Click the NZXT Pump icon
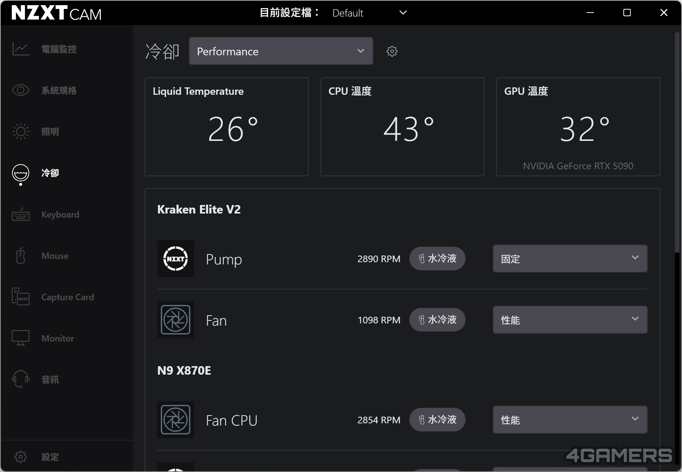Viewport: 682px width, 472px height. [176, 258]
